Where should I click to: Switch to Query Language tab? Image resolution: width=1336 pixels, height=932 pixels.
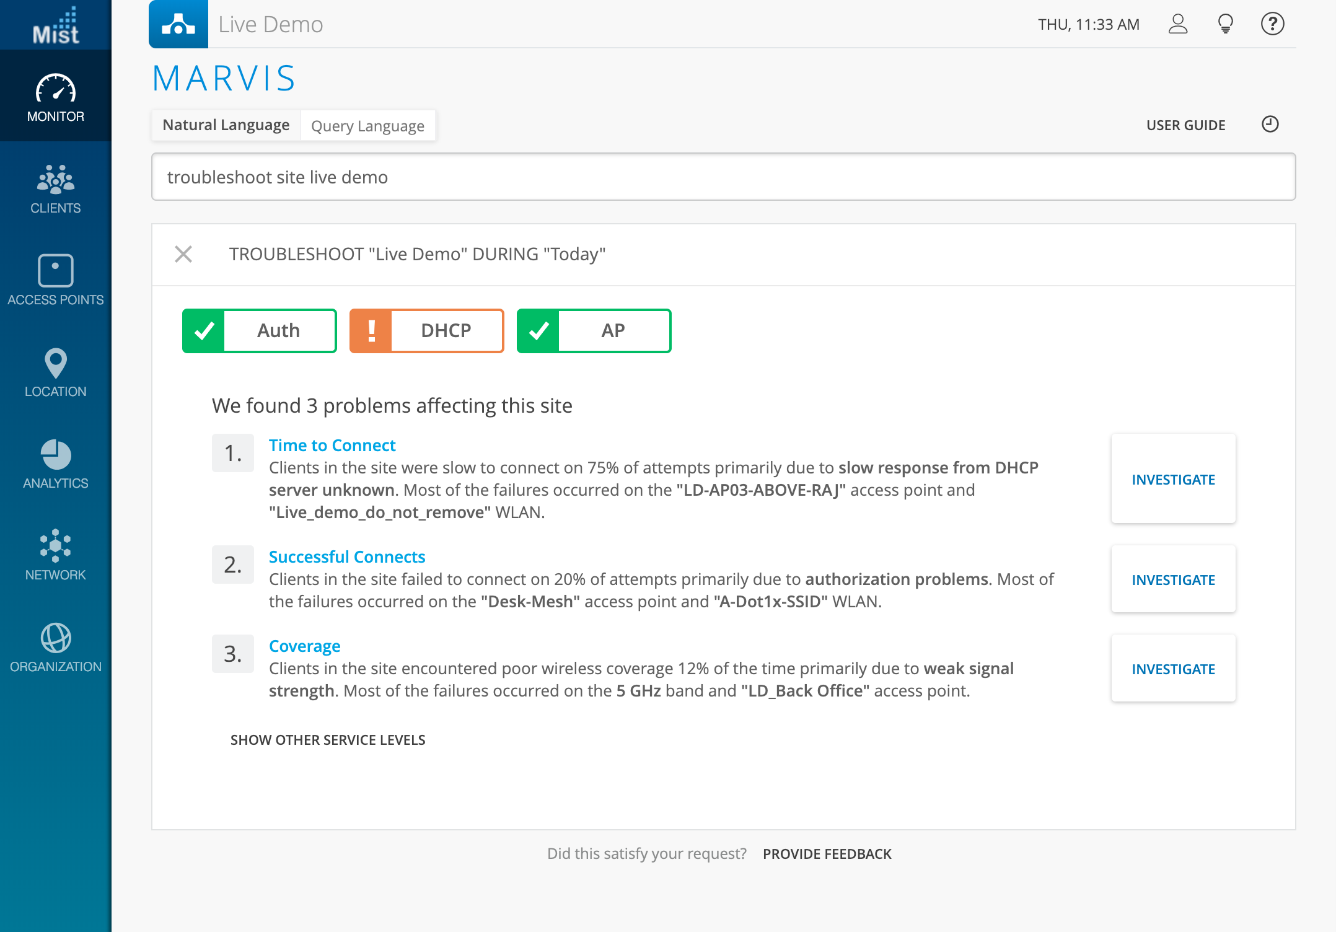click(367, 126)
